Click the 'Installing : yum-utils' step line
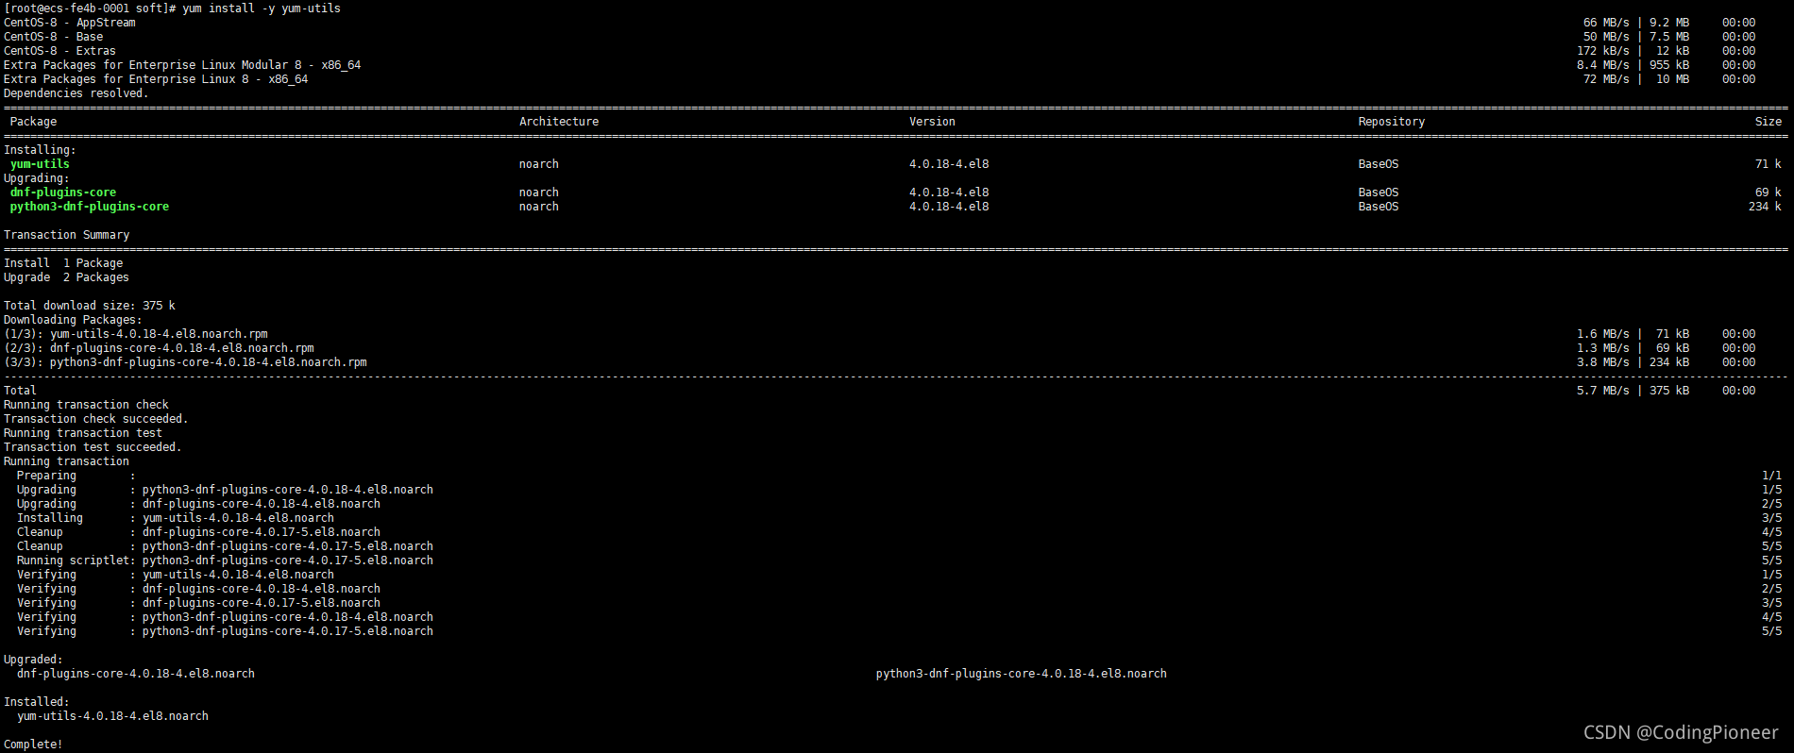This screenshot has width=1794, height=753. pos(176,518)
